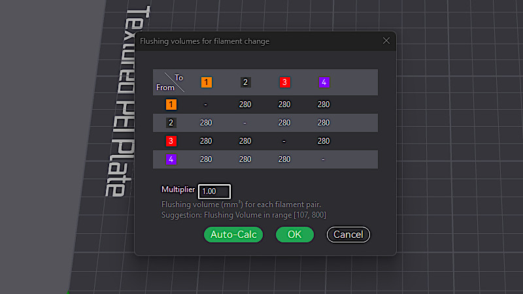Viewport: 523px width, 294px height.
Task: Click purple filament 4 swatch in header row
Action: 324,82
